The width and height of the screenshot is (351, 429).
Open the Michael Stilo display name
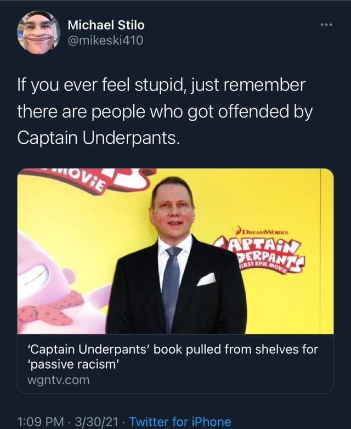tap(106, 25)
